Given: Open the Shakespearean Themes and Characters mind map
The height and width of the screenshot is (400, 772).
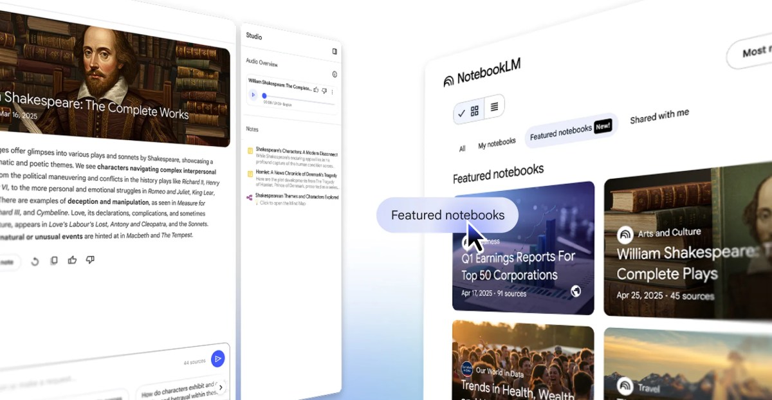Looking at the screenshot, I should coord(296,197).
